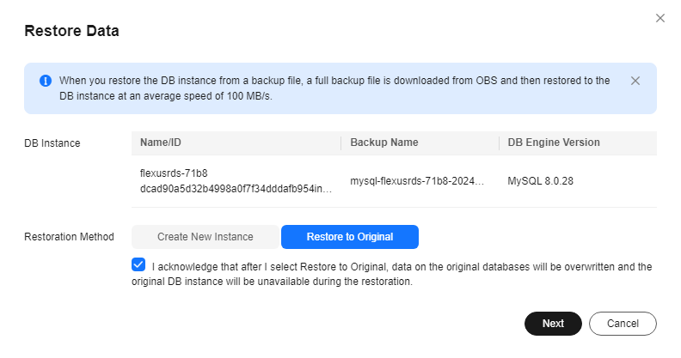Screen dimensions: 681x358
Task: Click the blue information icon
Action: click(46, 81)
